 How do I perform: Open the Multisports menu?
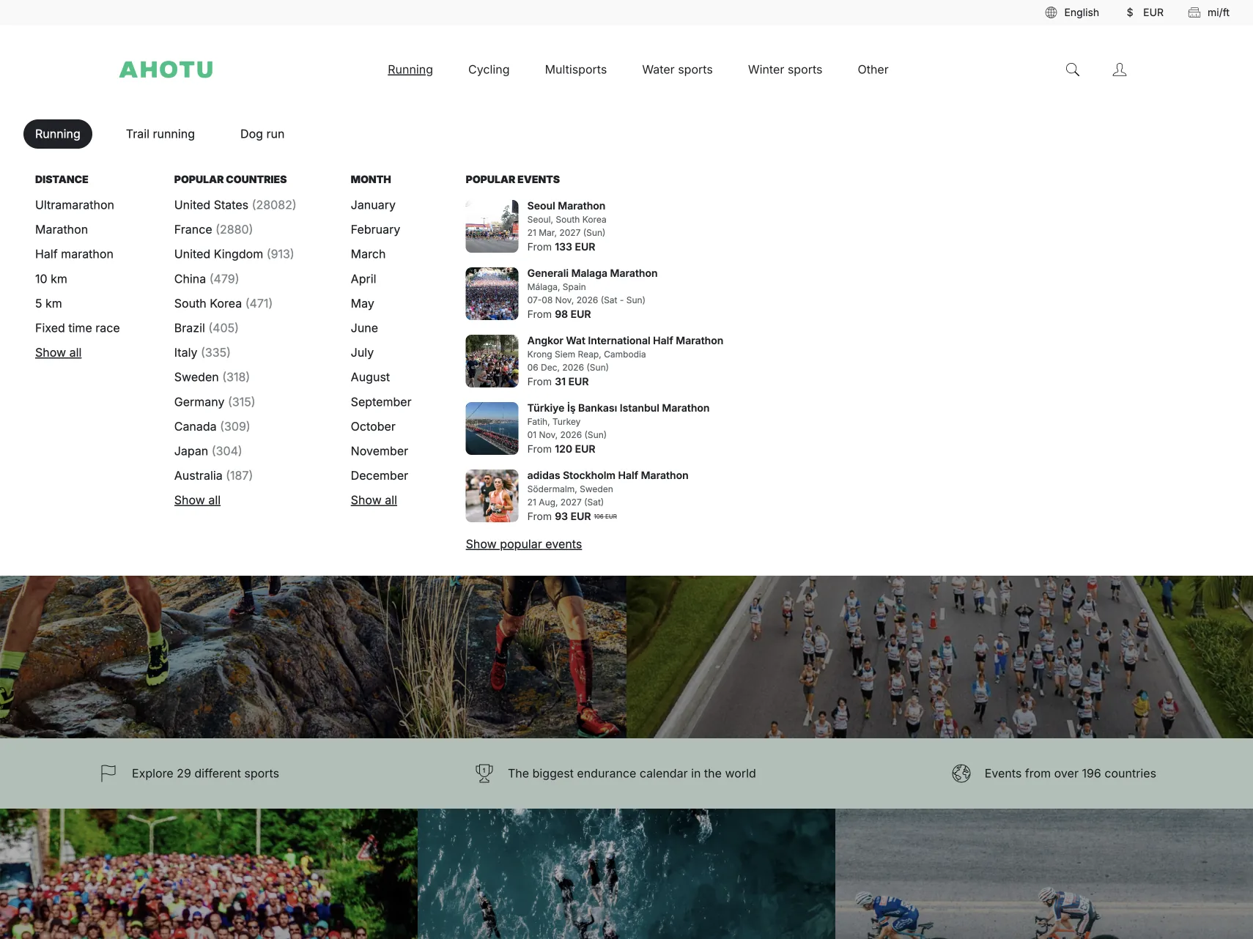pyautogui.click(x=576, y=70)
